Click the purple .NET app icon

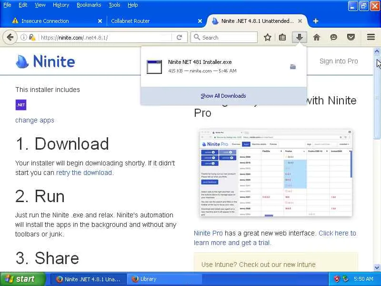21,105
